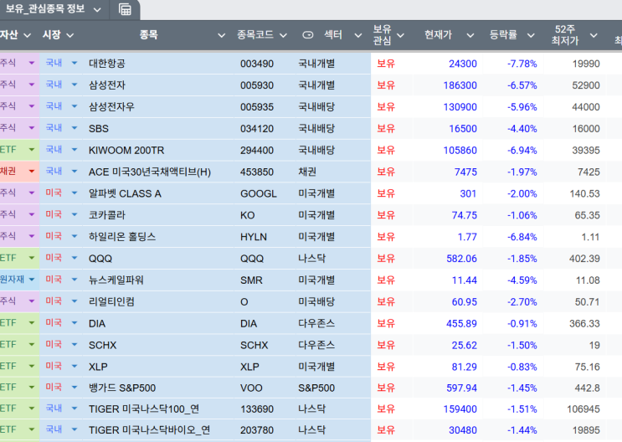Click change rate -0.83% cell

click(x=513, y=367)
